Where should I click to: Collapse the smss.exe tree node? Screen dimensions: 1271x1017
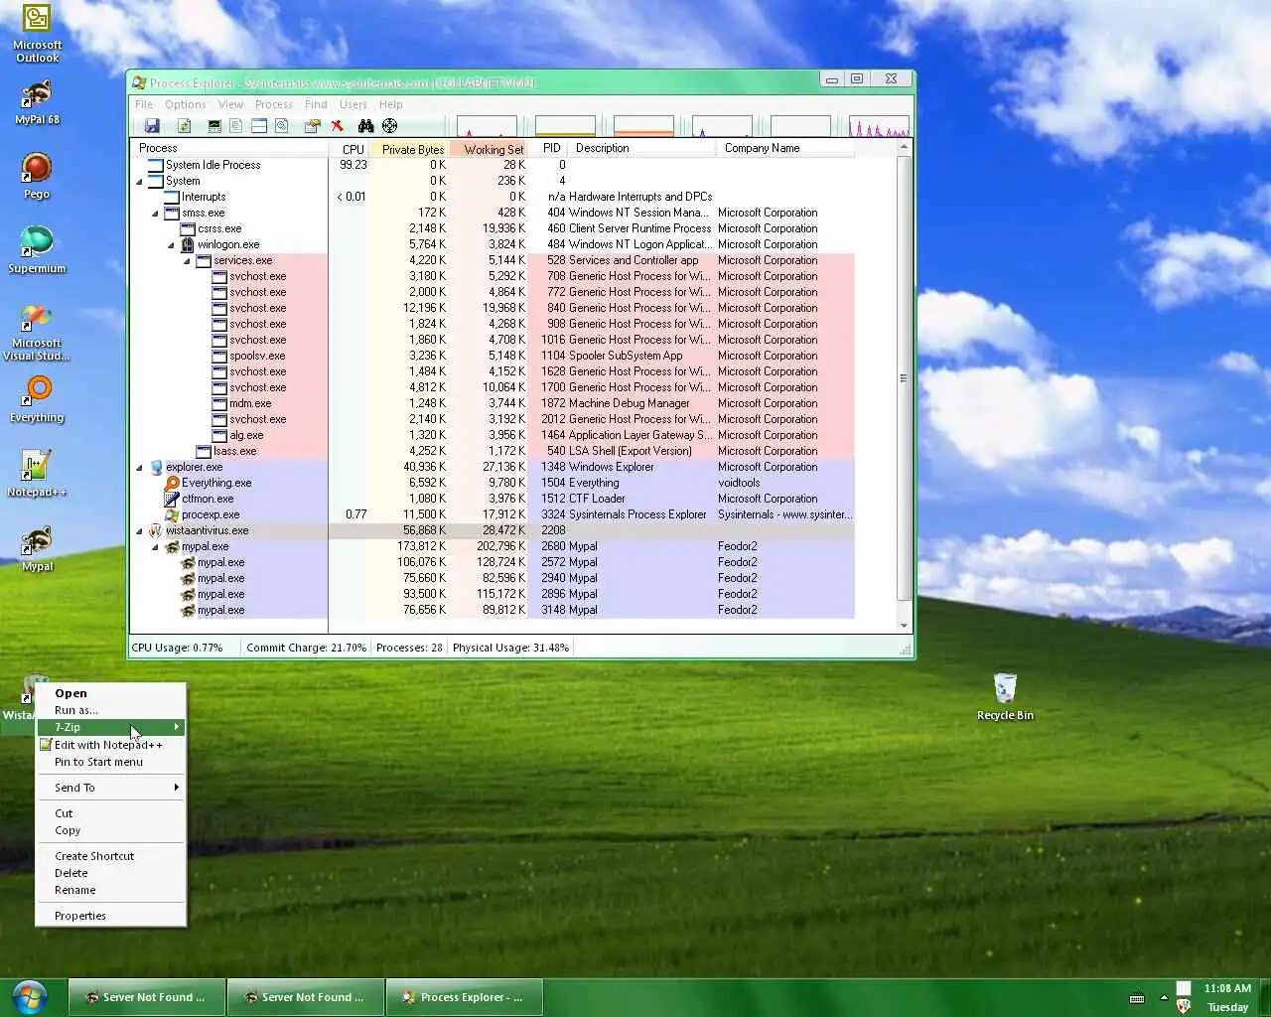155,213
